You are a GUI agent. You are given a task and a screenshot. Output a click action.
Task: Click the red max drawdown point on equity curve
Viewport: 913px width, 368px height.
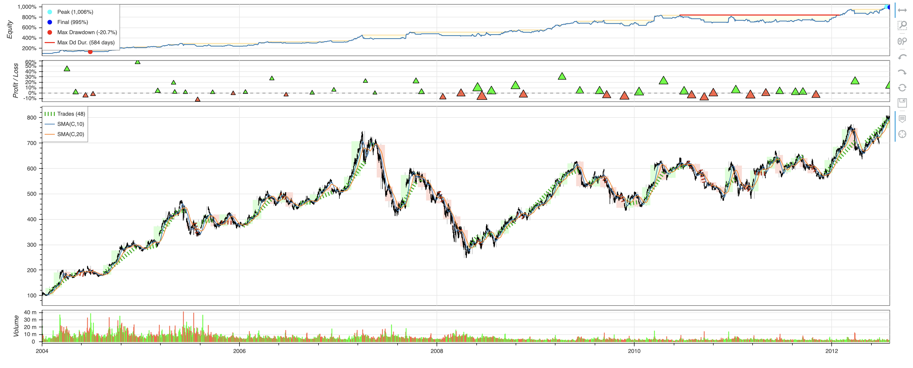(x=90, y=52)
